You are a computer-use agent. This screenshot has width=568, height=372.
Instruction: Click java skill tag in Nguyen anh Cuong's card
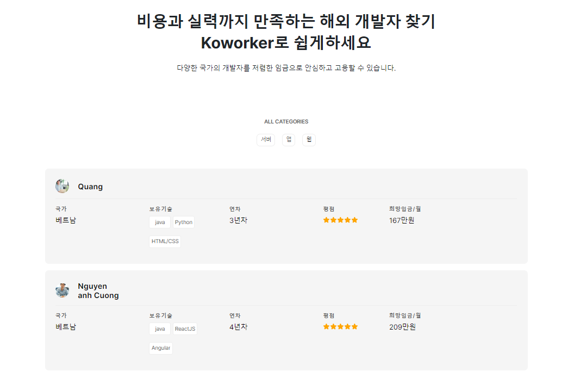[160, 329]
